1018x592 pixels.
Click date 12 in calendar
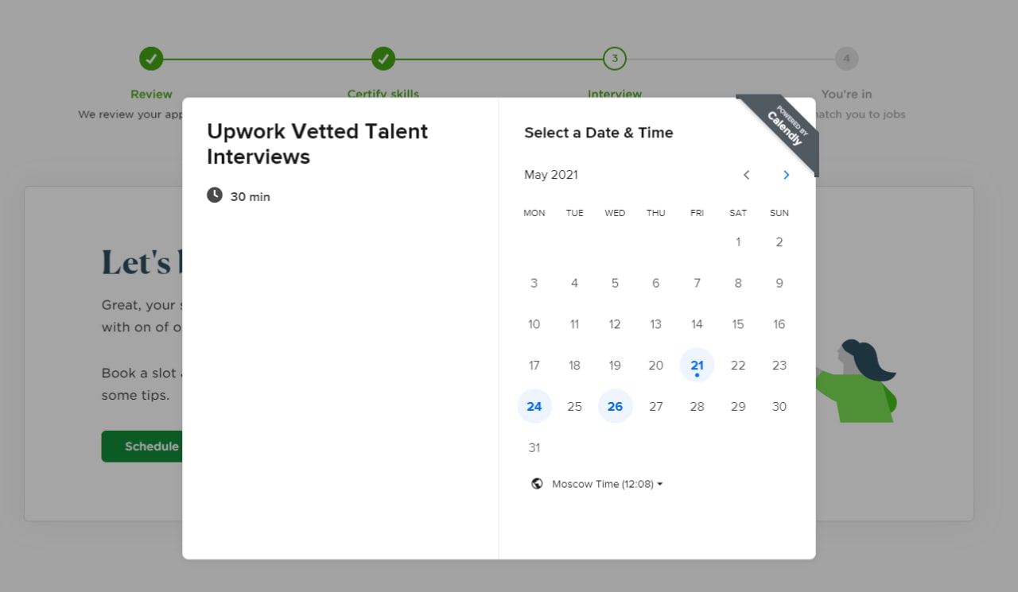[615, 324]
